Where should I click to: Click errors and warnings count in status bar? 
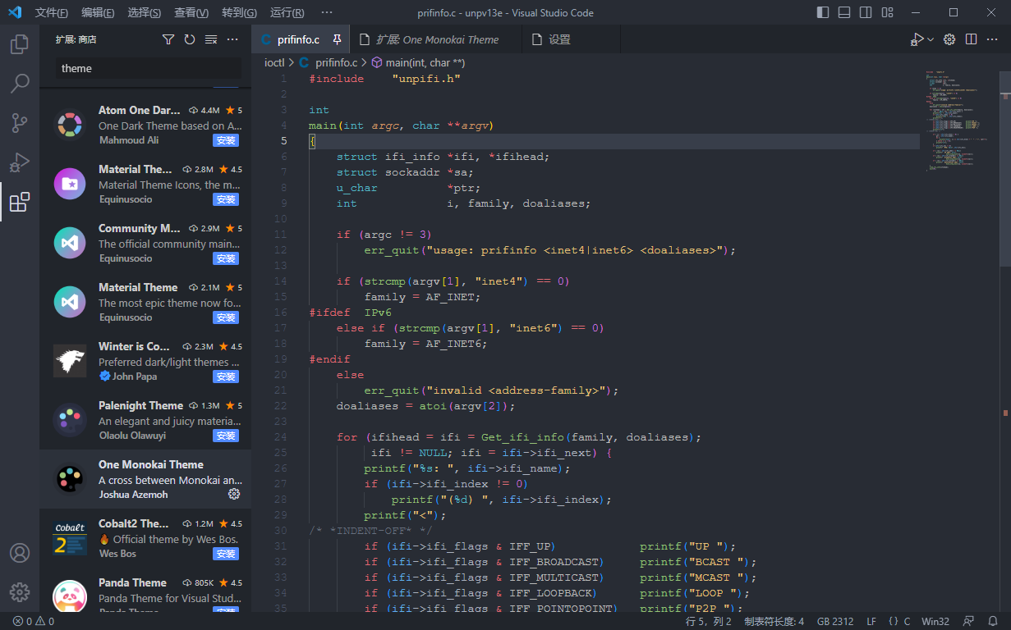click(x=34, y=621)
